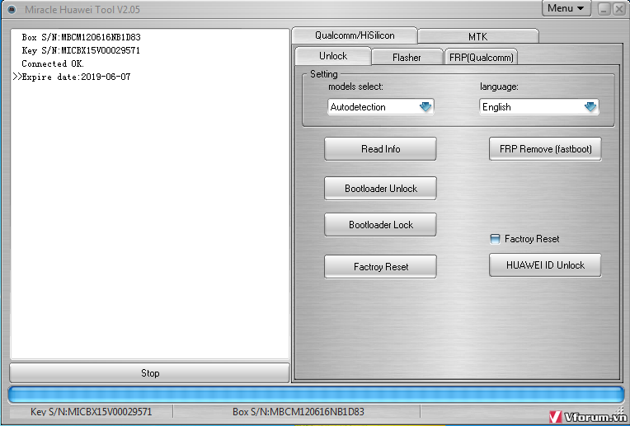This screenshot has height=426, width=630.
Task: Click the Factroy Reset button
Action: pyautogui.click(x=380, y=267)
